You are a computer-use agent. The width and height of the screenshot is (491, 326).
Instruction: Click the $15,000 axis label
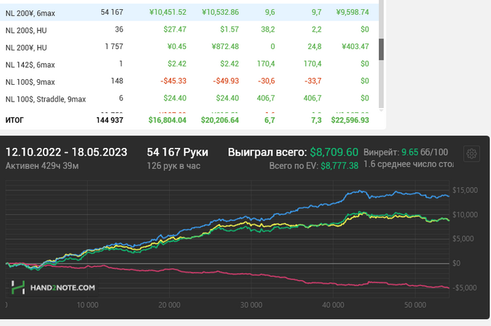(465, 190)
